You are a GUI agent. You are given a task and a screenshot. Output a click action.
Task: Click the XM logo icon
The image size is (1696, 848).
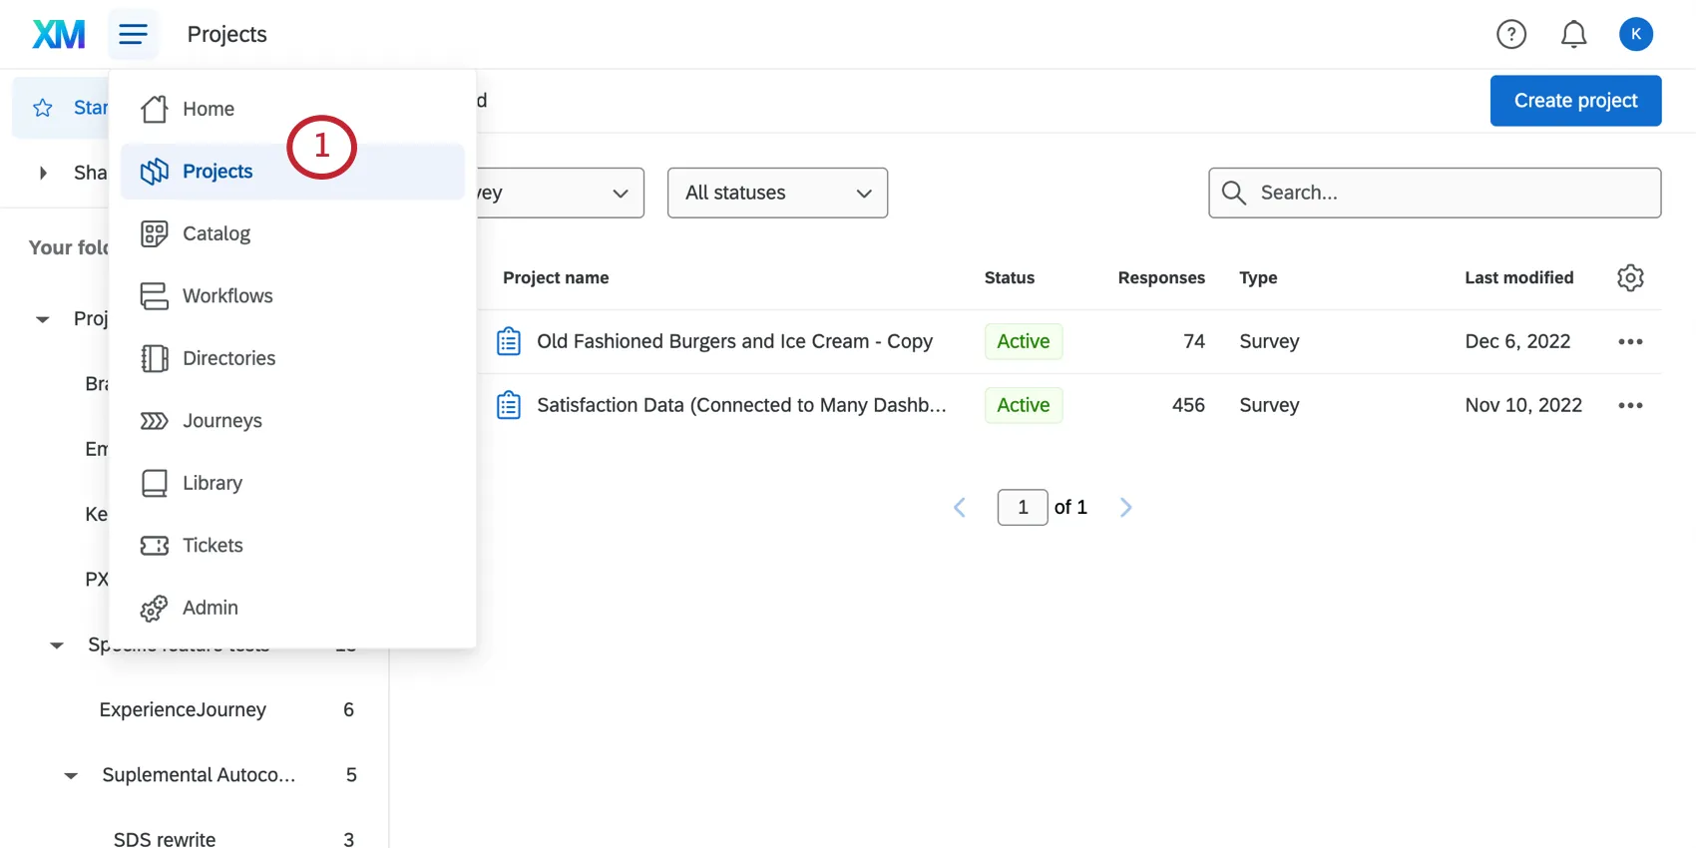coord(59,35)
